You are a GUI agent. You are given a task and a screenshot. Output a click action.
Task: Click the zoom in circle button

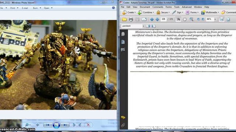[x=203, y=19]
